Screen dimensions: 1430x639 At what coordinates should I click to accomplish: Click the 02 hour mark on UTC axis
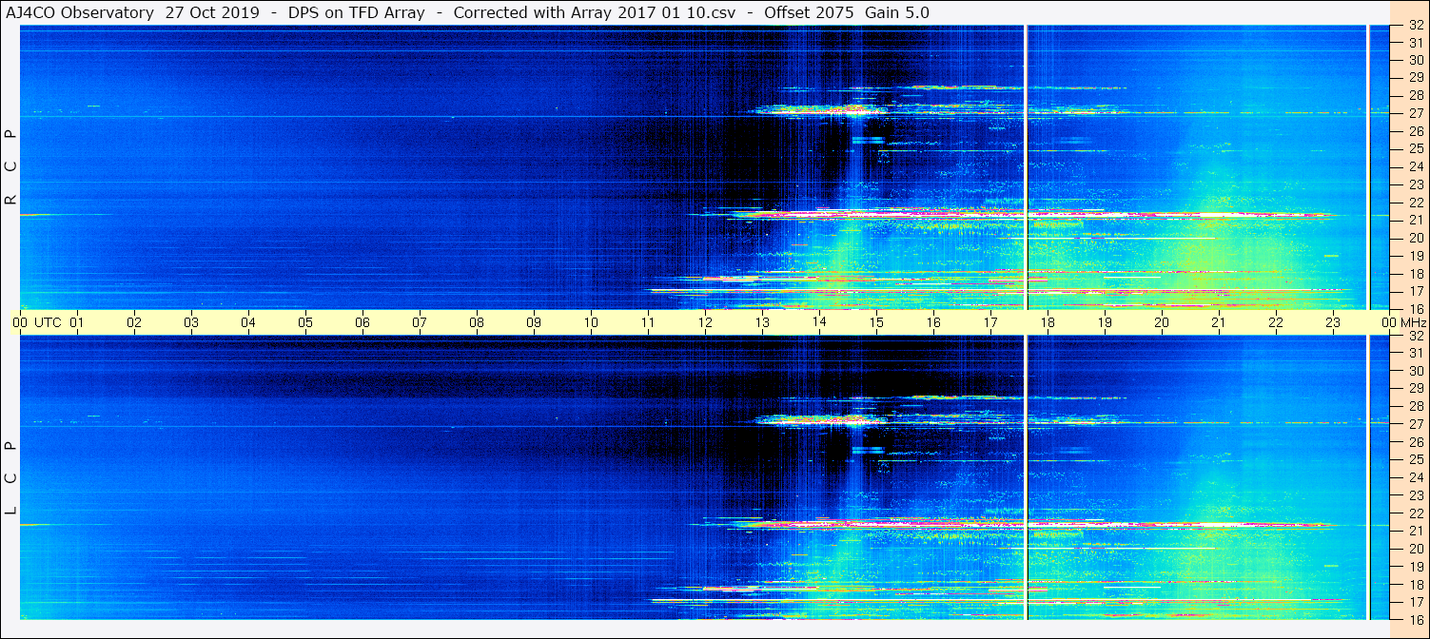pos(134,322)
